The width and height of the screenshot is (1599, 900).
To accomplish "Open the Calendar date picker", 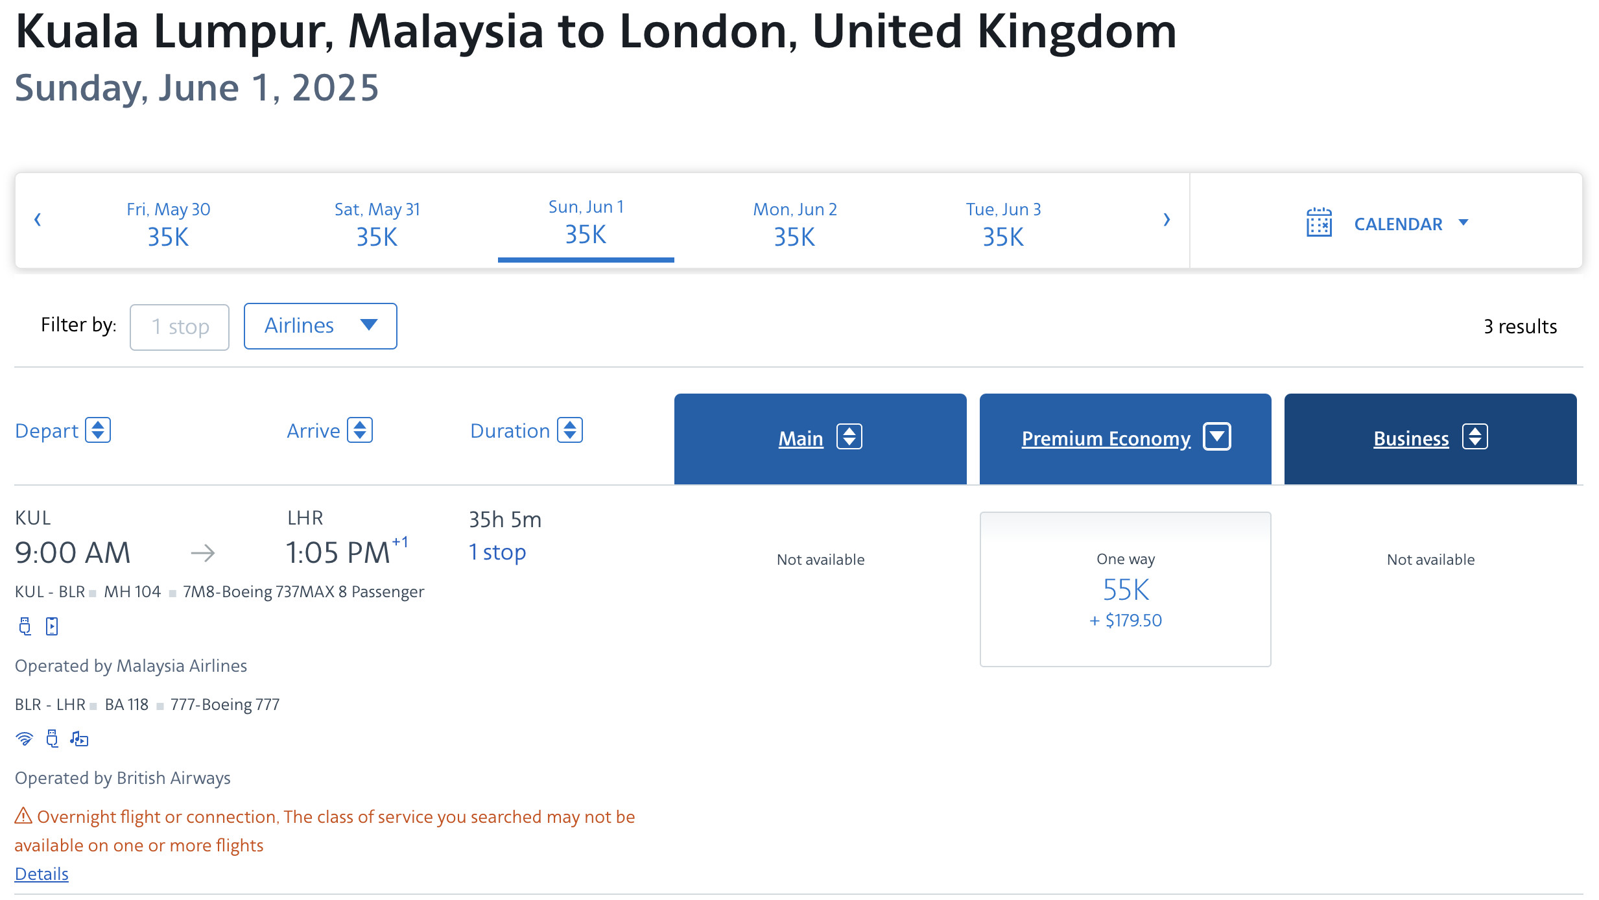I will (x=1386, y=224).
